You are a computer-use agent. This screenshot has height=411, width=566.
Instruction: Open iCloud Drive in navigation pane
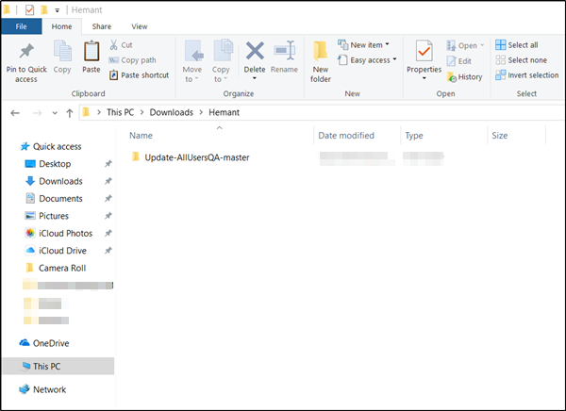[x=56, y=251]
